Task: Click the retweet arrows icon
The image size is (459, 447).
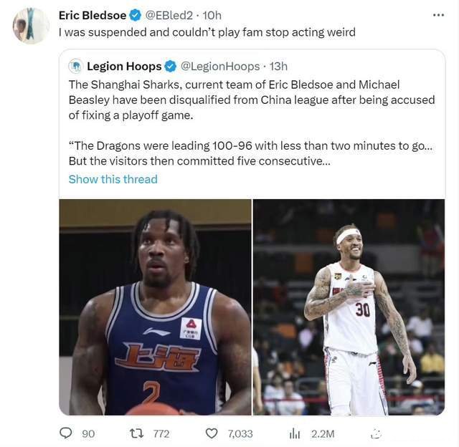Action: 136,433
